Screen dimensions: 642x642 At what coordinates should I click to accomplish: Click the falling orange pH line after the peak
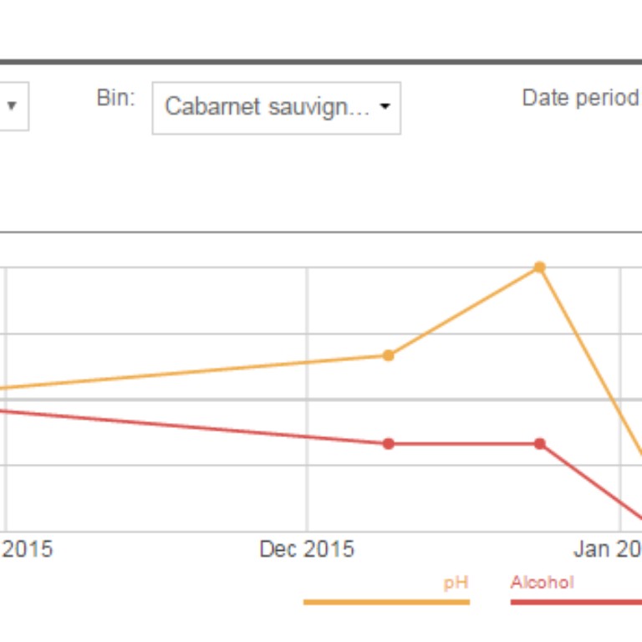[x=591, y=362]
